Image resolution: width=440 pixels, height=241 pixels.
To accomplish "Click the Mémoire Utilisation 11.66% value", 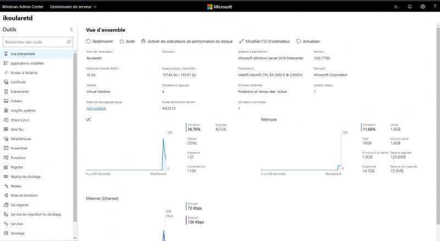I will pyautogui.click(x=369, y=129).
